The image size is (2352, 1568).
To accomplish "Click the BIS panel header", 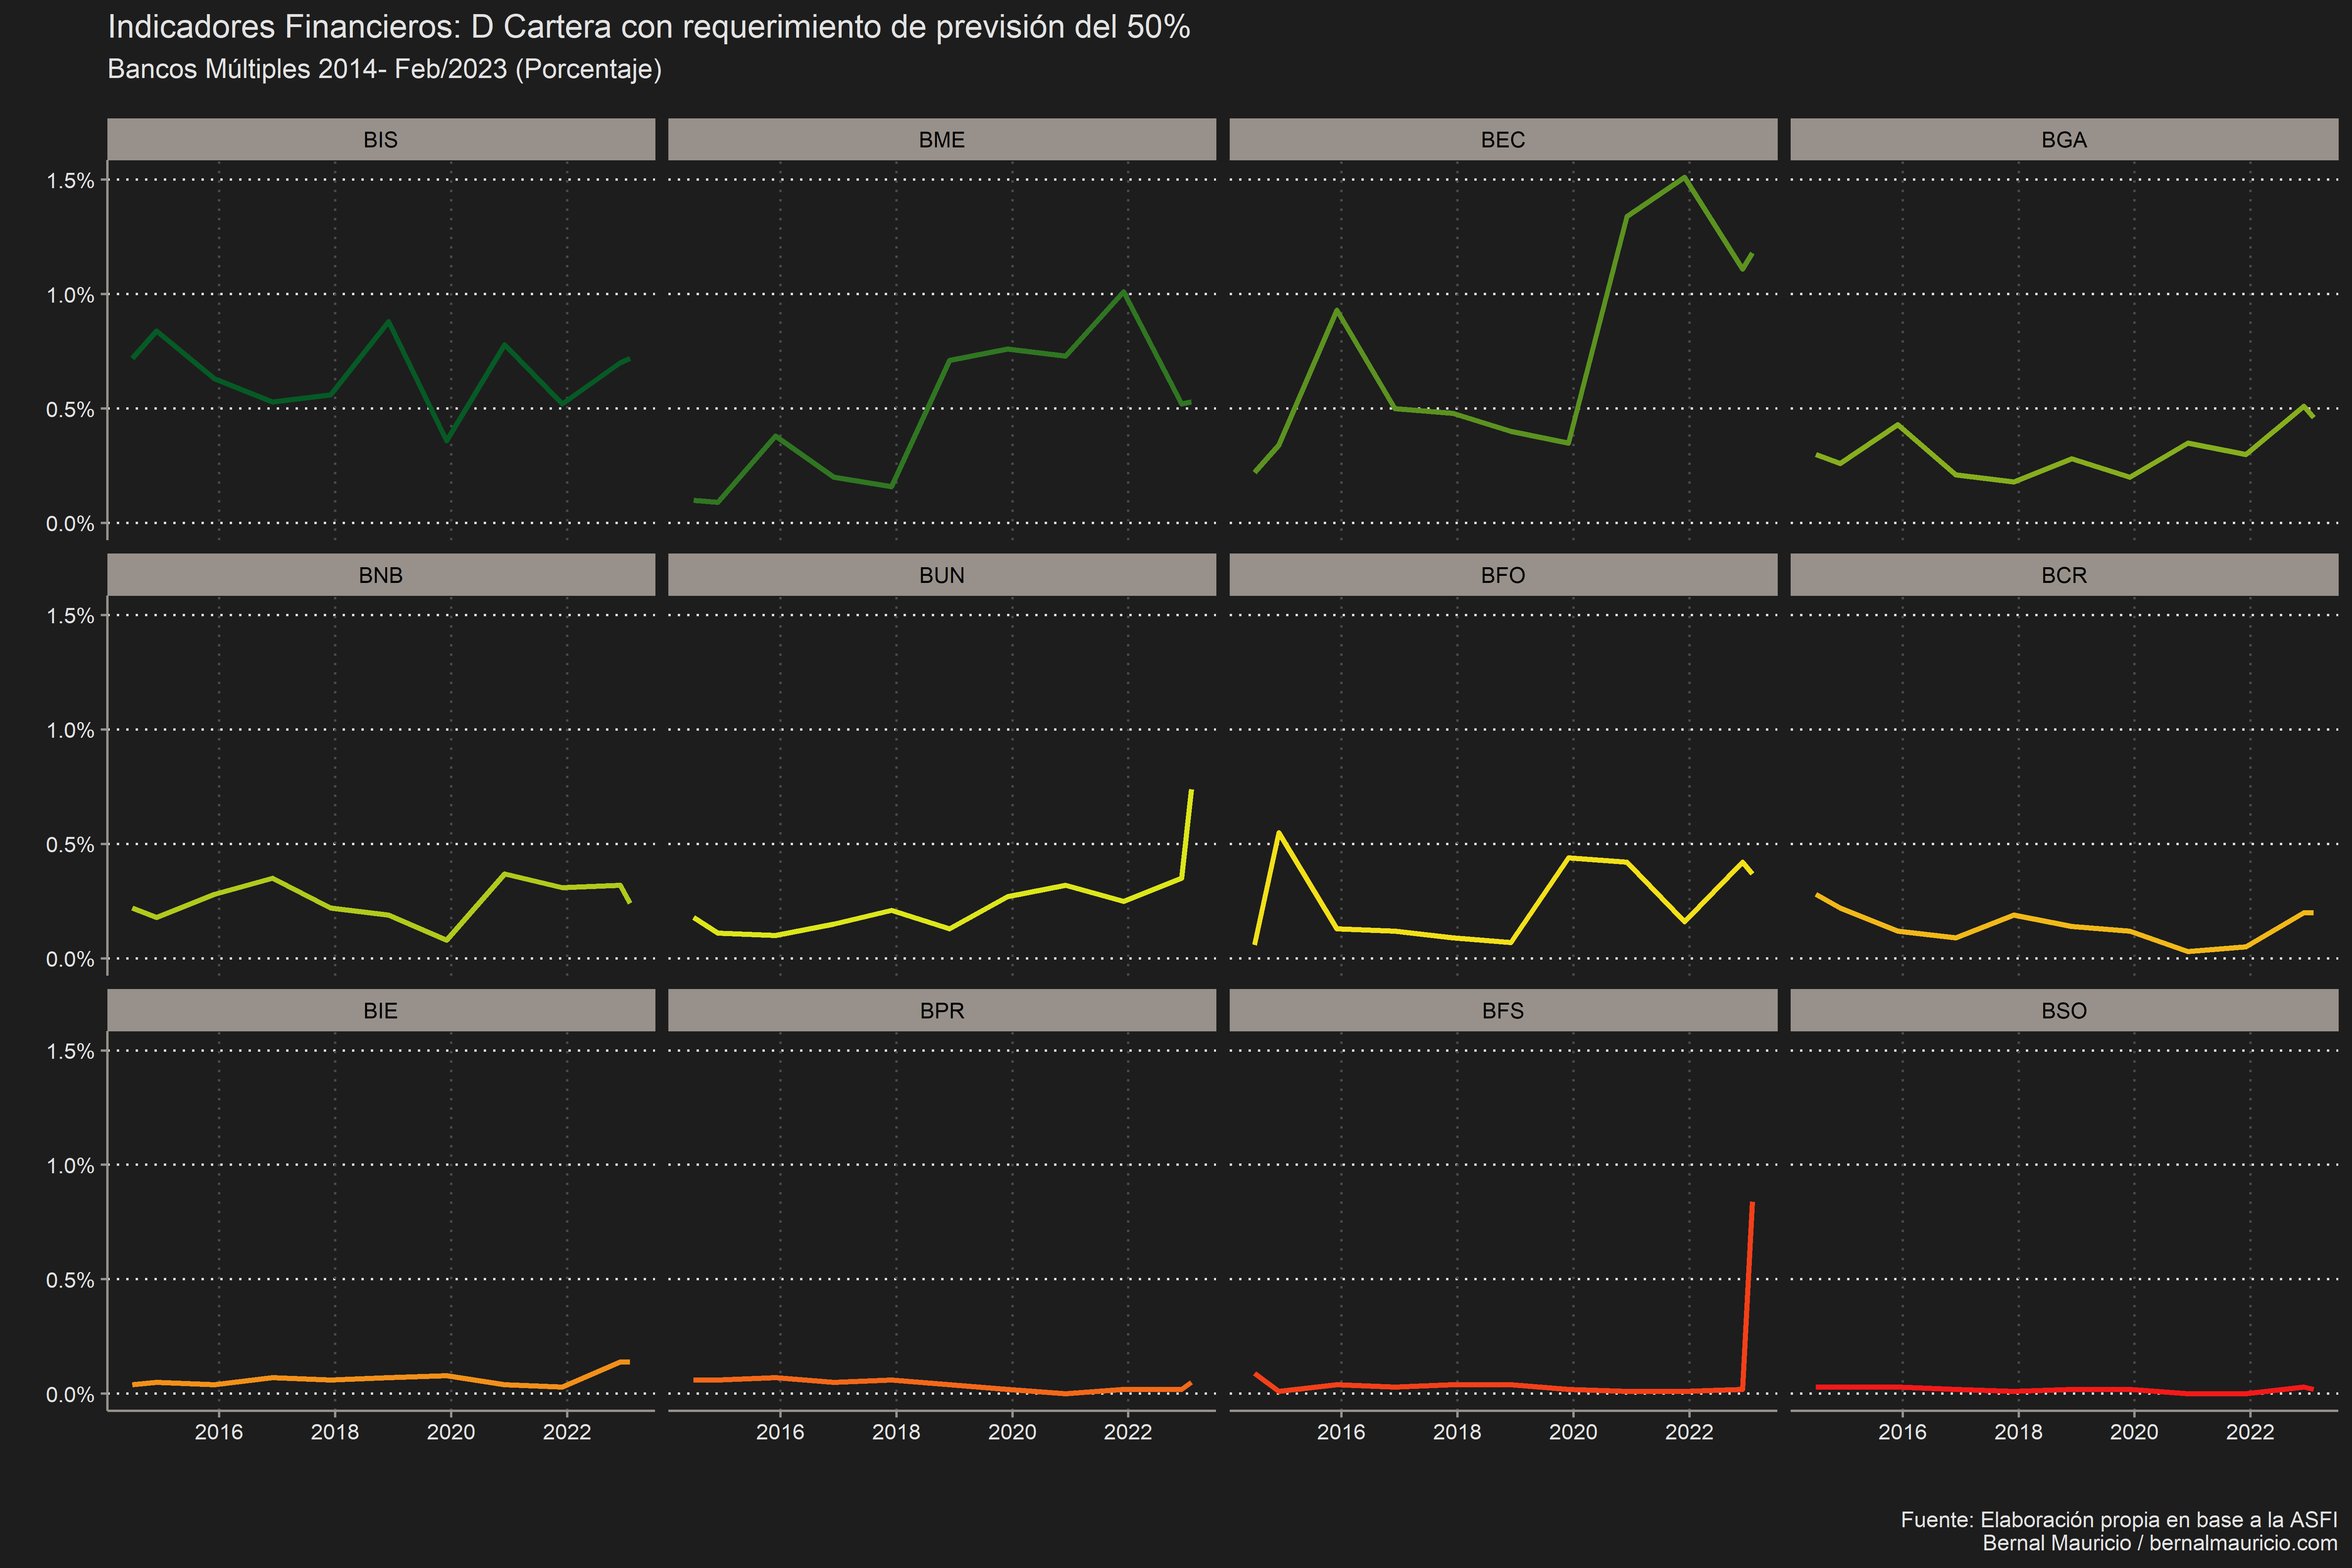I will click(x=381, y=140).
